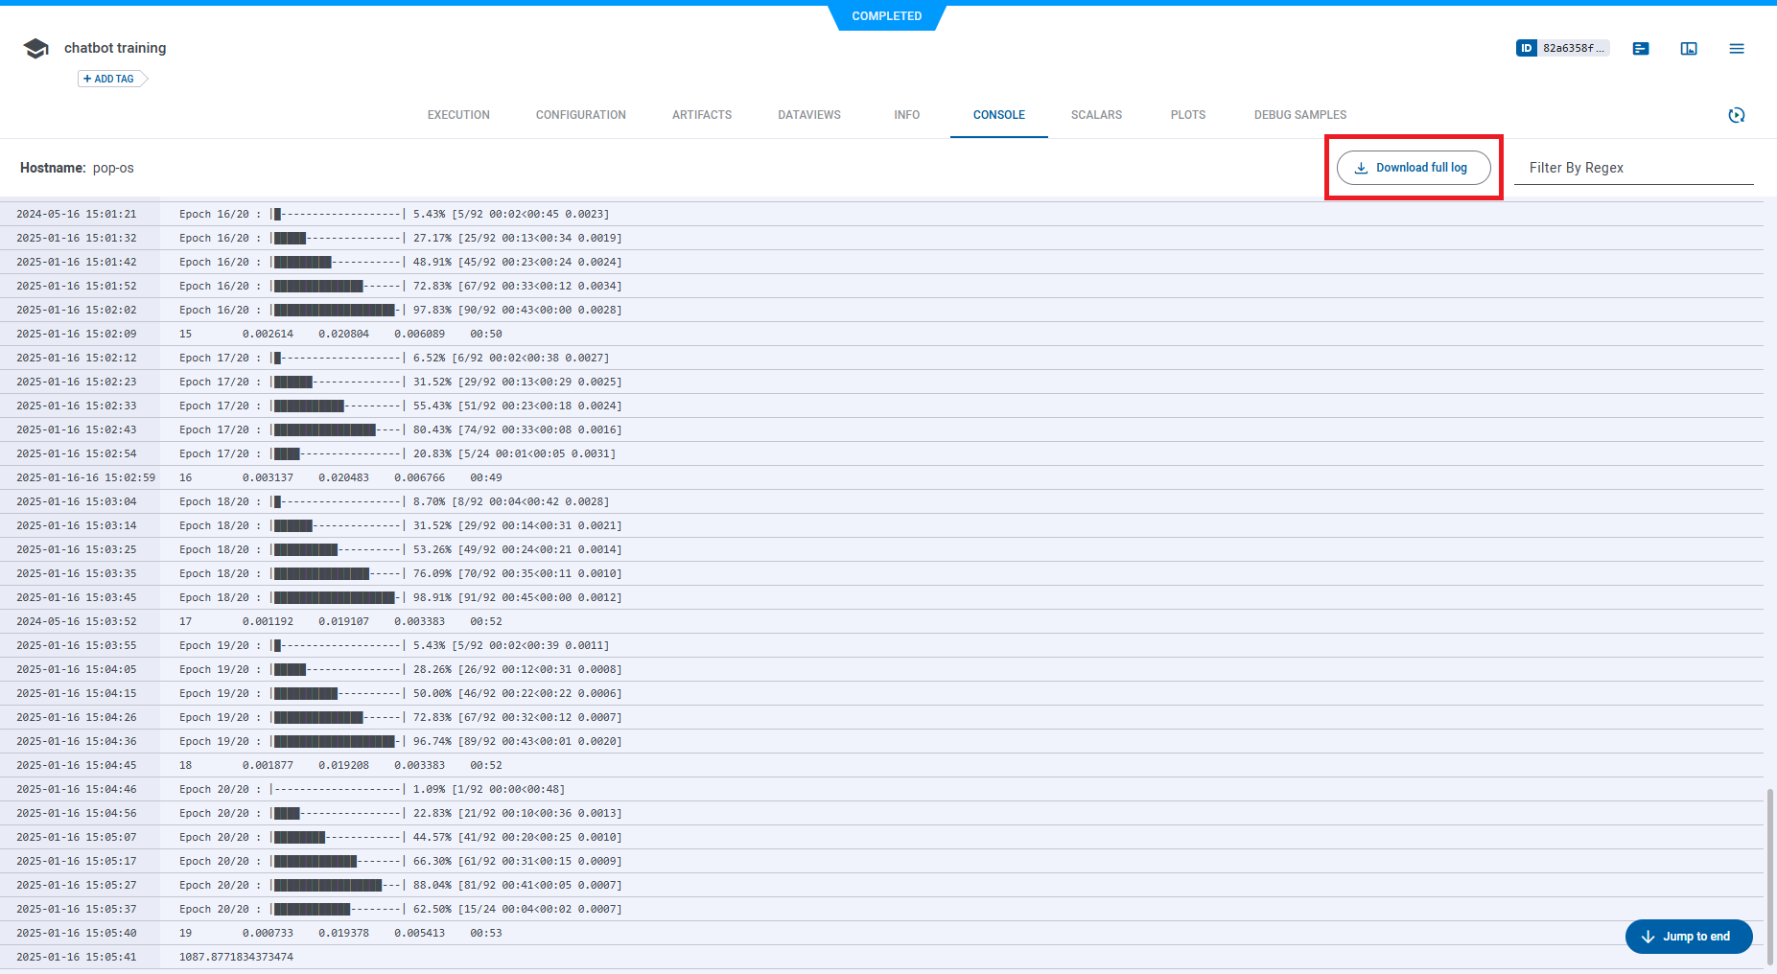The image size is (1777, 974).
Task: Open the hamburger menu in the top-right corner
Action: (1737, 48)
